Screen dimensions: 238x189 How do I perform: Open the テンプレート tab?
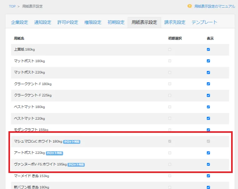point(204,22)
